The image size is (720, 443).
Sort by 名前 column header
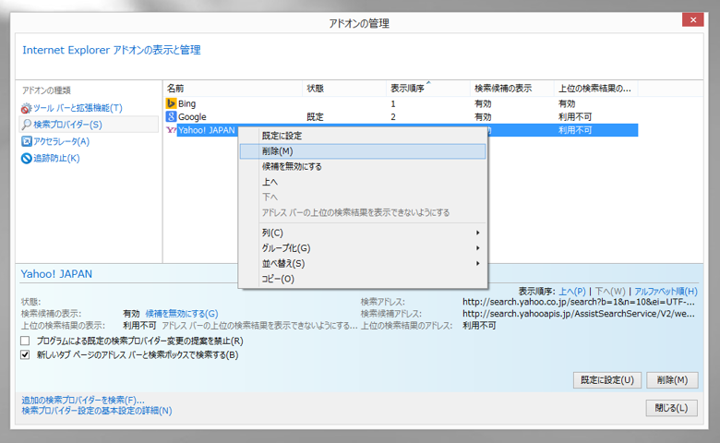[x=233, y=89]
